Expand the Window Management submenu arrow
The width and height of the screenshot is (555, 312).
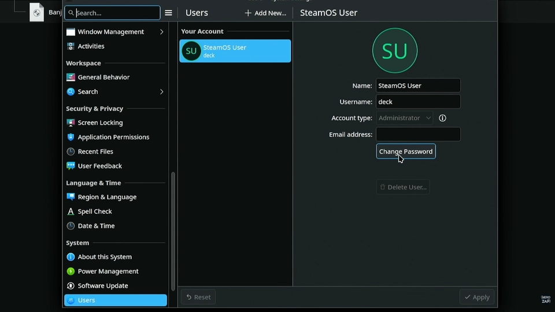(x=161, y=32)
